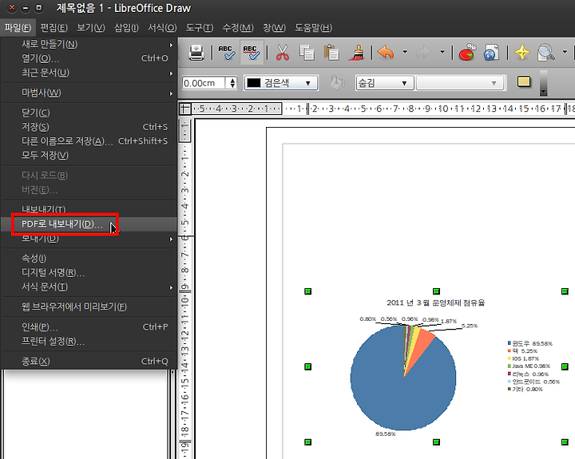Choose 종료(X) menu entry

pyautogui.click(x=89, y=361)
